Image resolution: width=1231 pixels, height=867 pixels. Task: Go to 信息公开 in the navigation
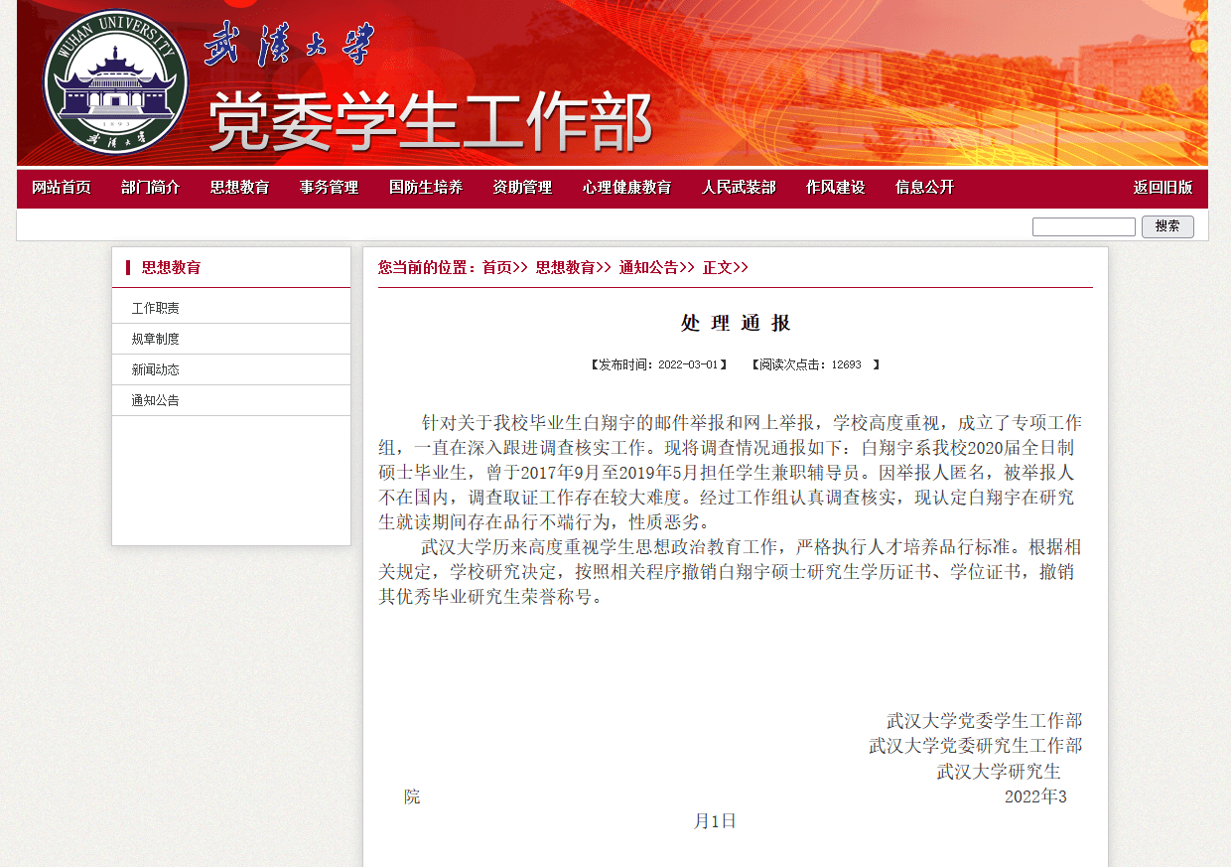point(924,188)
